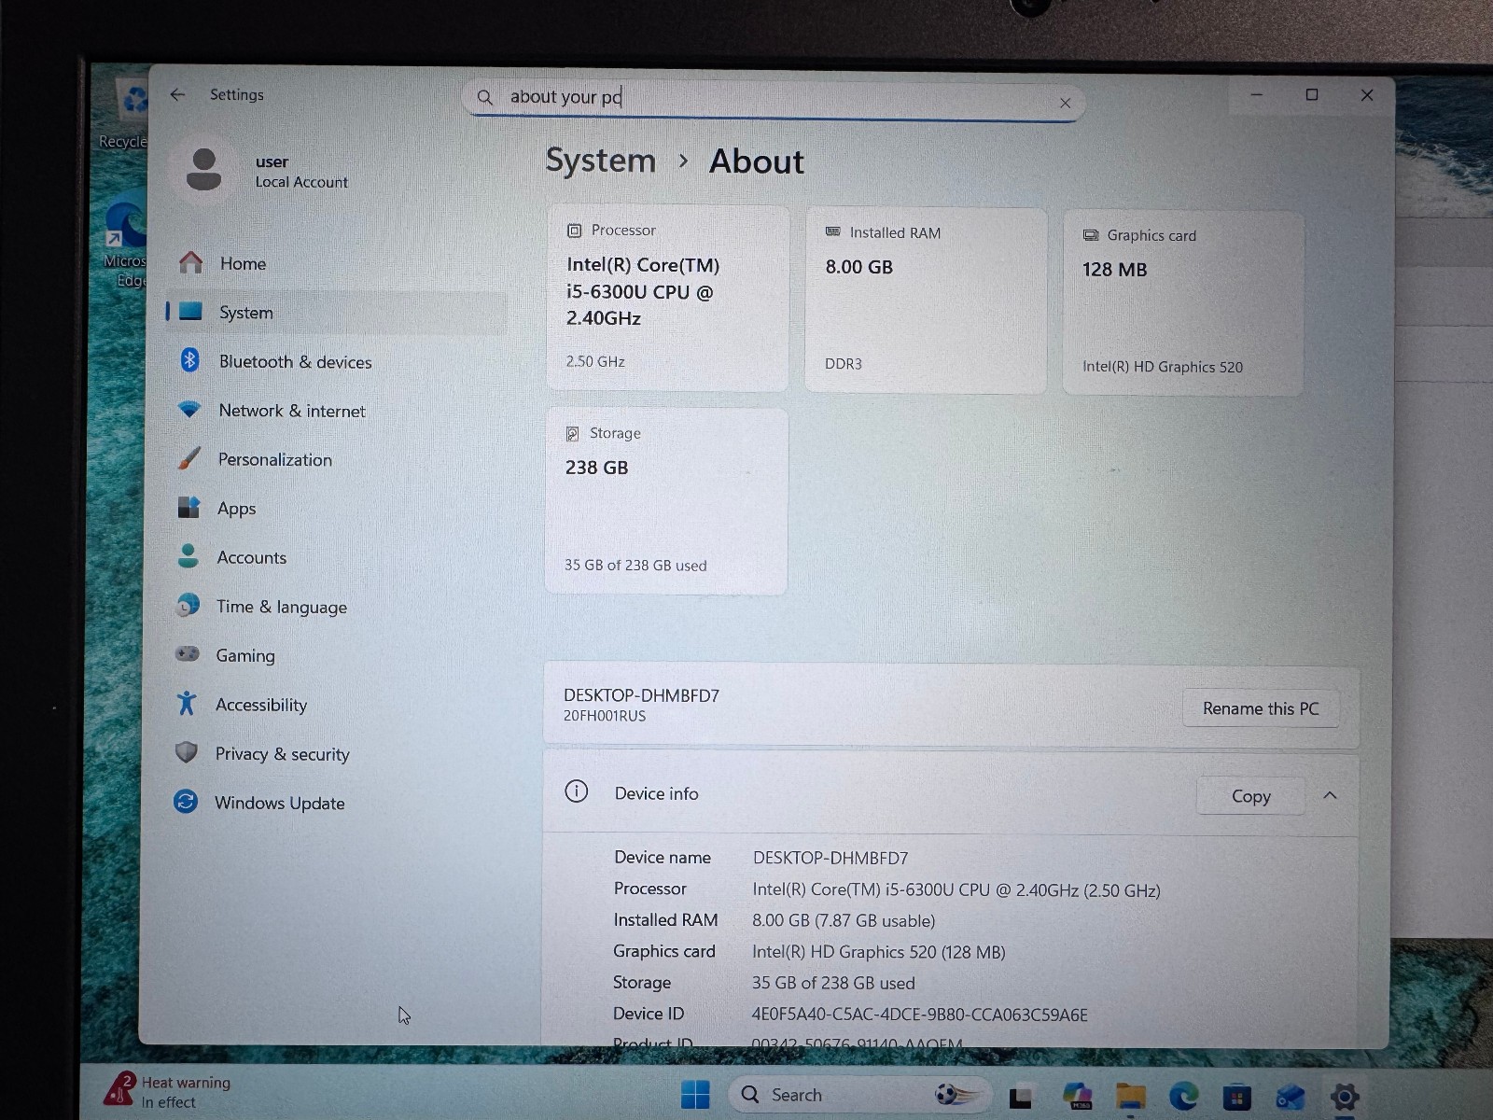This screenshot has height=1120, width=1493.
Task: Open Time & language settings
Action: coord(281,607)
